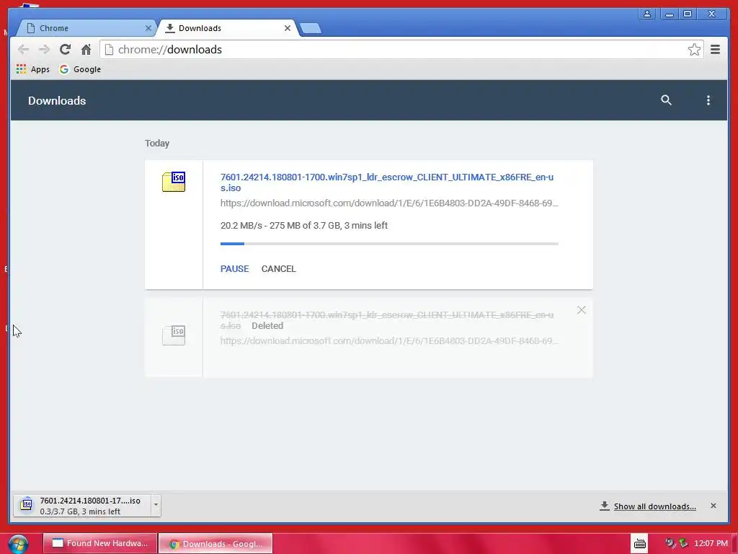Screen dimensions: 738x554
Task: Click Show all downloads link
Action: point(654,506)
